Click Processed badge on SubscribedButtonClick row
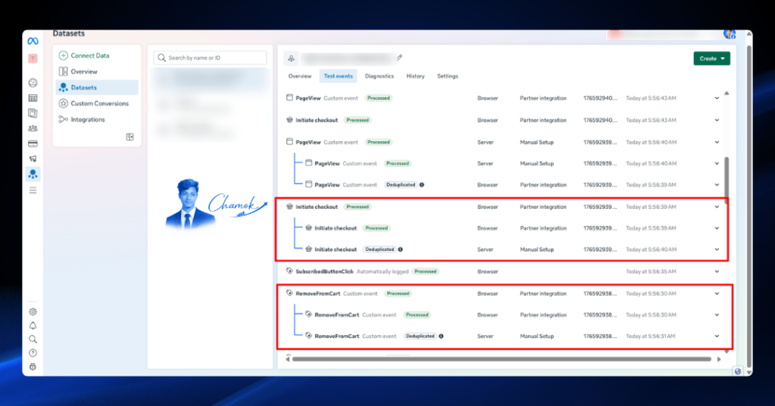Image resolution: width=775 pixels, height=406 pixels. tap(425, 271)
